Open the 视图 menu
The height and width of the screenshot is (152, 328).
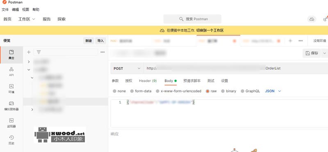[25, 9]
